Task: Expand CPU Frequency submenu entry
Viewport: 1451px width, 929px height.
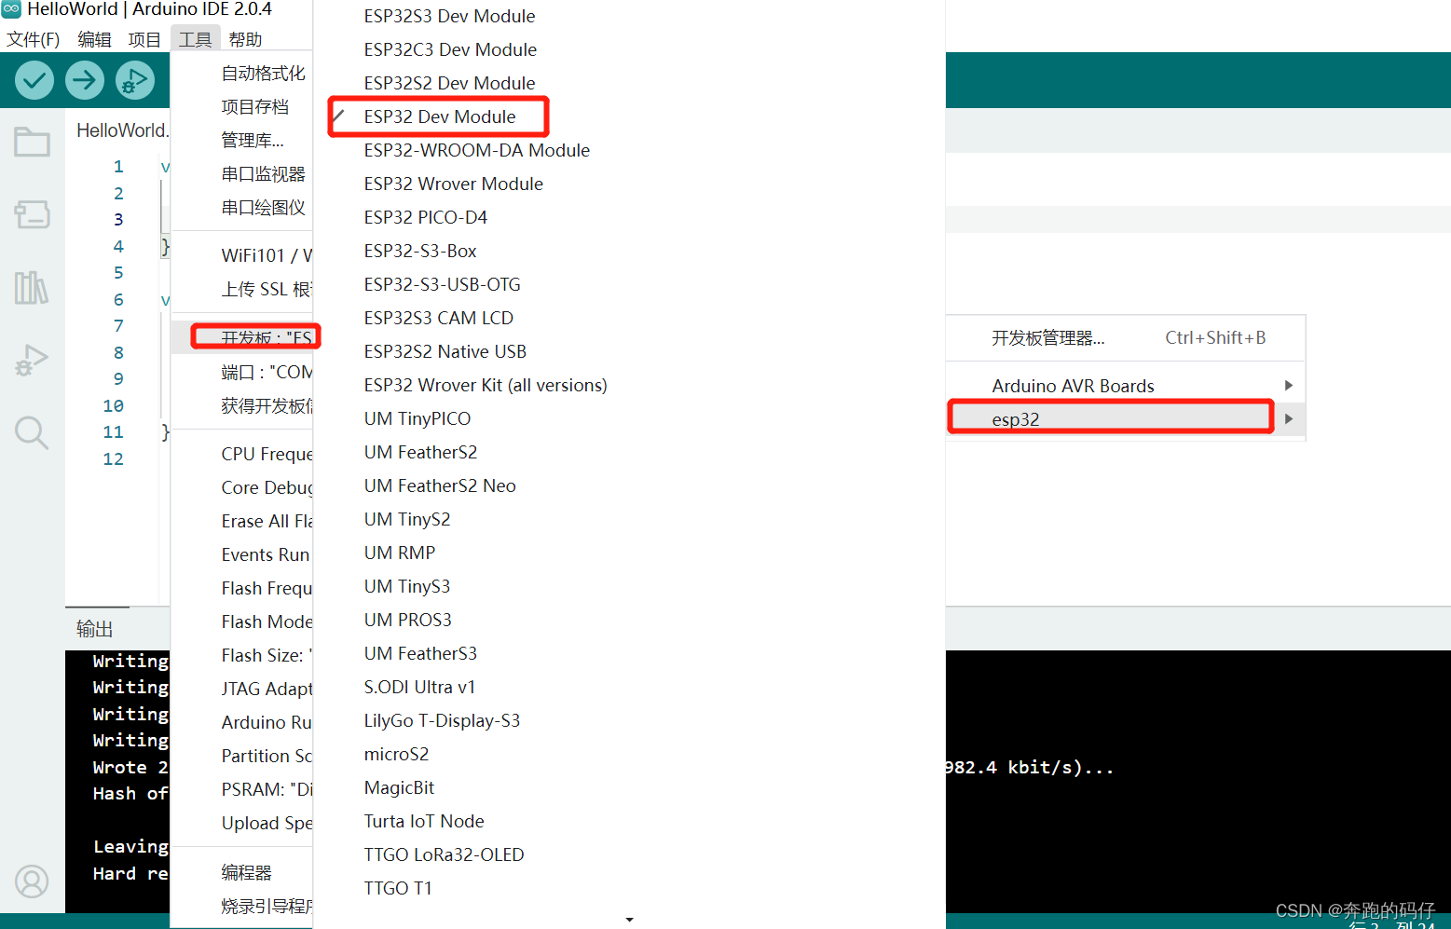Action: click(242, 454)
